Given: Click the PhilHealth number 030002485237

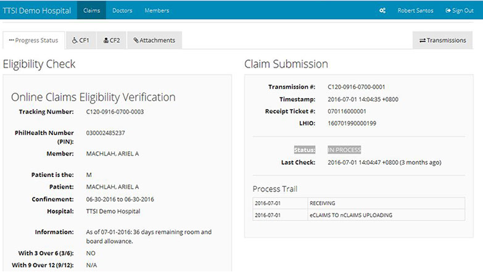Looking at the screenshot, I should pos(105,133).
